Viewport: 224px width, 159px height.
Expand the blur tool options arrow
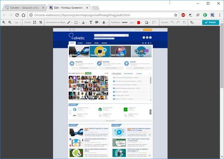107,22
